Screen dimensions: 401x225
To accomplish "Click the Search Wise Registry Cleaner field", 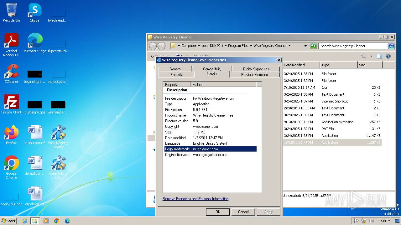I will (353, 46).
